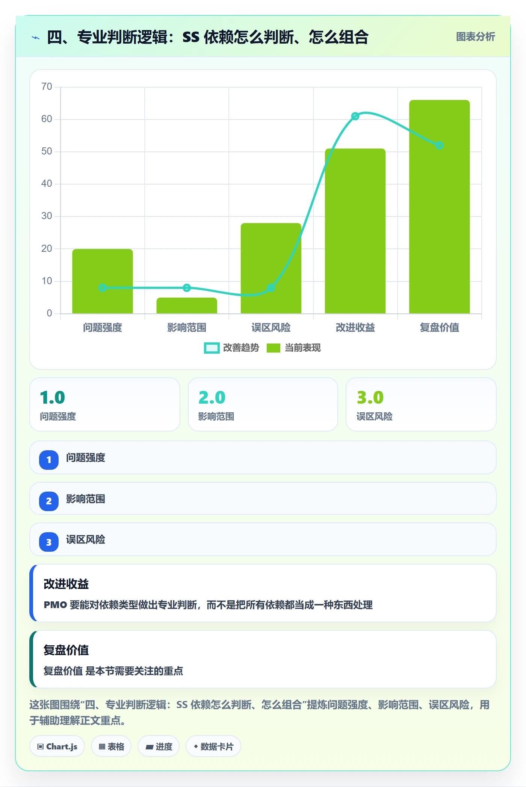Click the 误区风险 green bar in chart

coord(271,268)
